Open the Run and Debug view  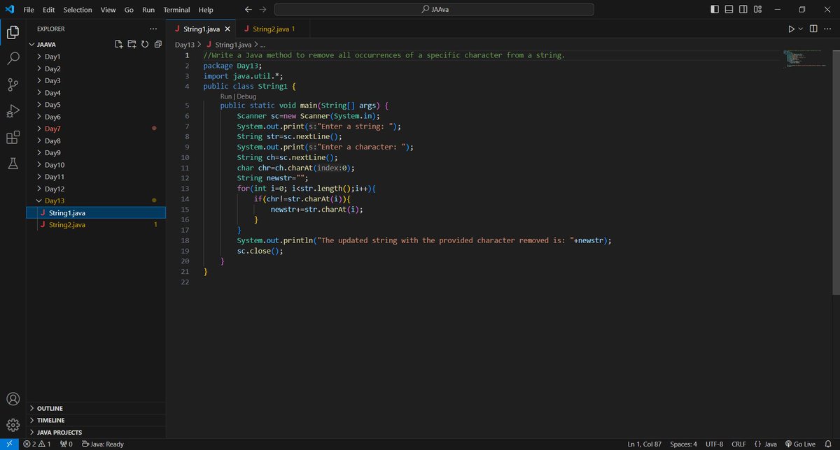13,111
